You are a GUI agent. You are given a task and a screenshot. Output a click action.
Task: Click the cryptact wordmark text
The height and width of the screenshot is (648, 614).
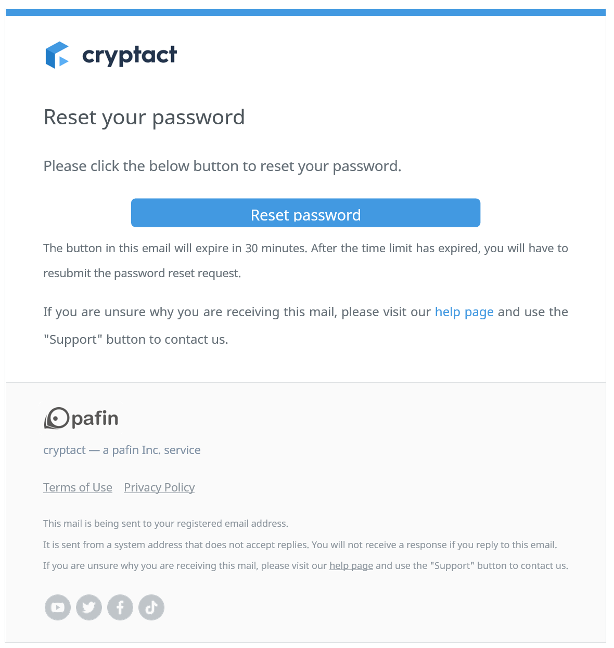130,56
